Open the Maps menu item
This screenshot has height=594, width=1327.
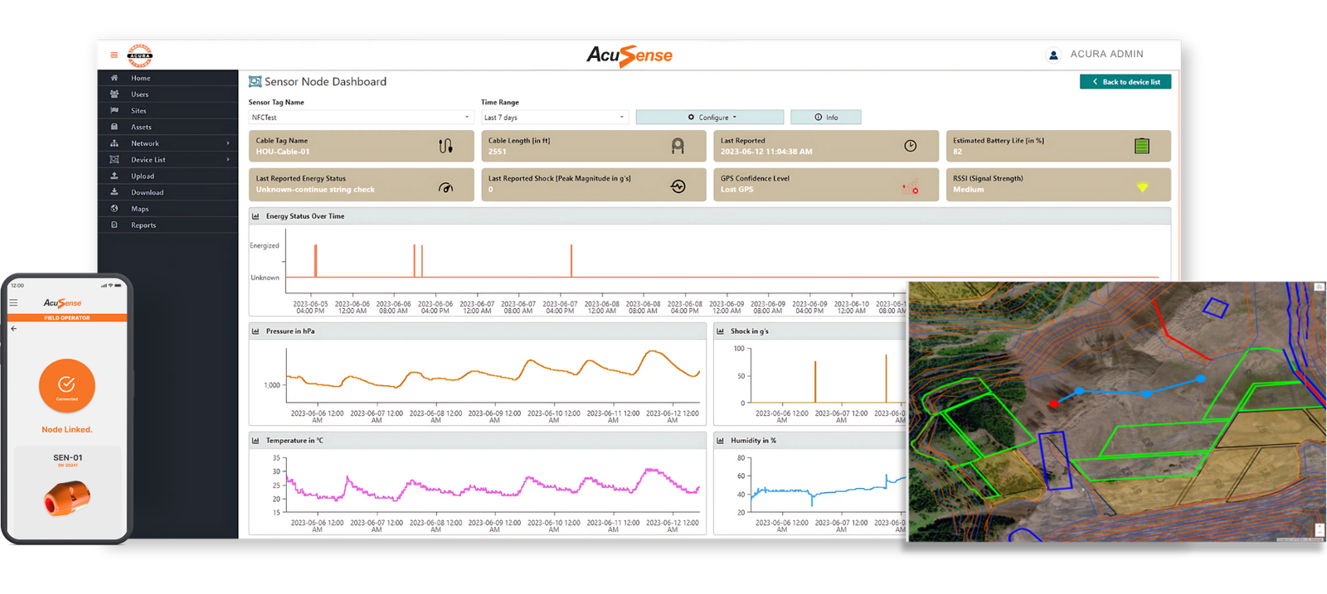click(x=168, y=209)
